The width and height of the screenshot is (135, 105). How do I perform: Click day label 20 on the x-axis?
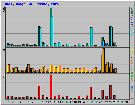pos(83,102)
